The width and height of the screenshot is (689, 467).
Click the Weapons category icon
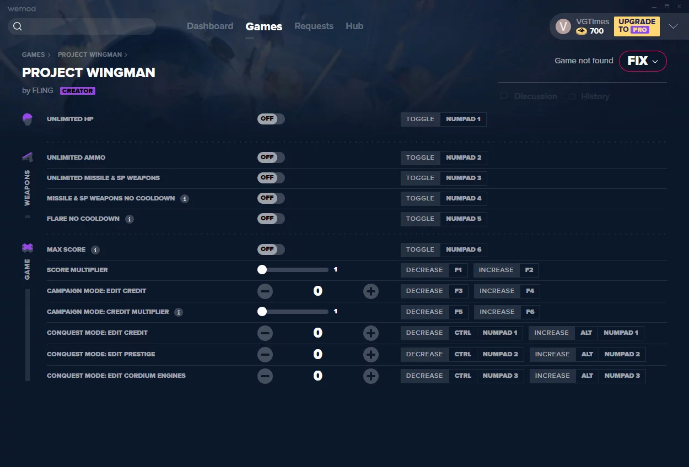tap(28, 158)
